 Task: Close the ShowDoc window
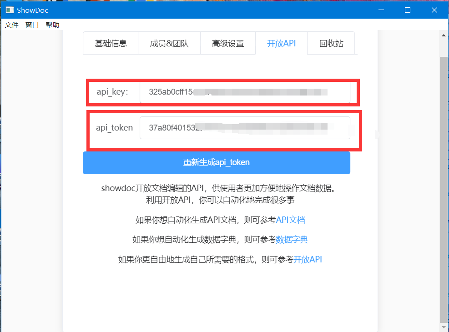pyautogui.click(x=434, y=10)
